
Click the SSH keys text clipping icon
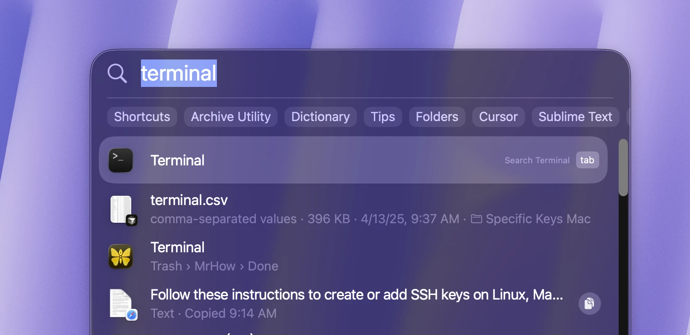(x=123, y=304)
